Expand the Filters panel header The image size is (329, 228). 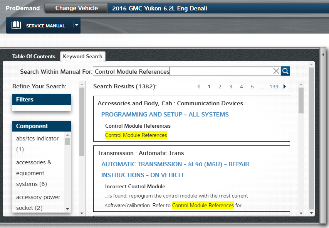[42, 100]
